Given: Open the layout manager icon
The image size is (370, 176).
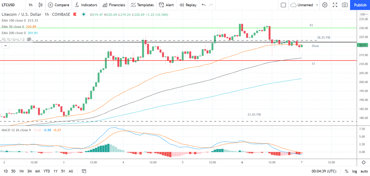Looking at the screenshot, I should tap(283, 5).
